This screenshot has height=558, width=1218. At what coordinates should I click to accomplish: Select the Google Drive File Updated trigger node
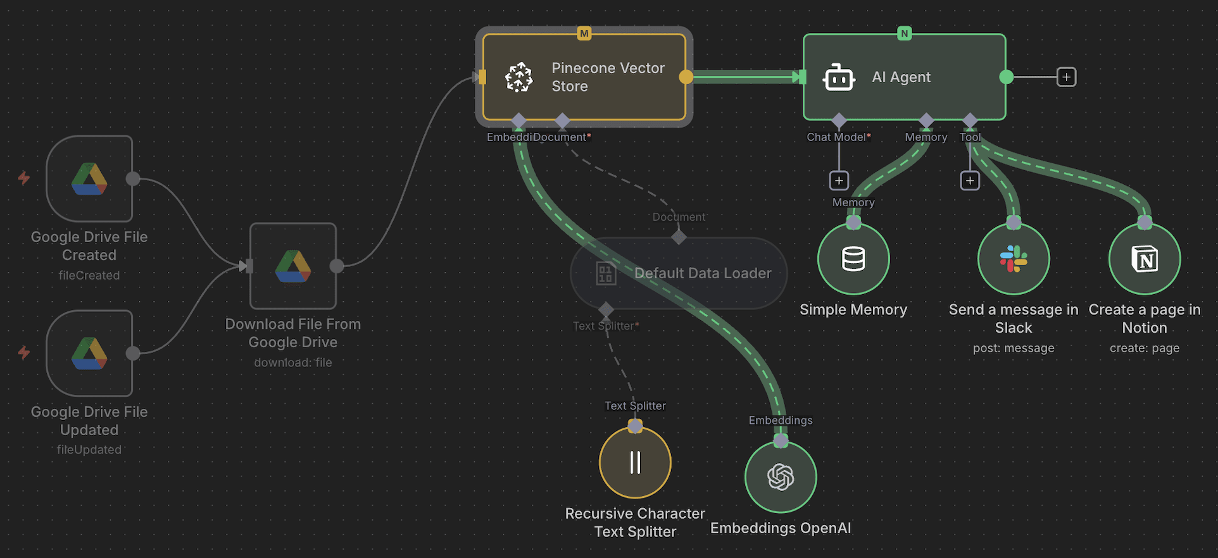point(89,353)
